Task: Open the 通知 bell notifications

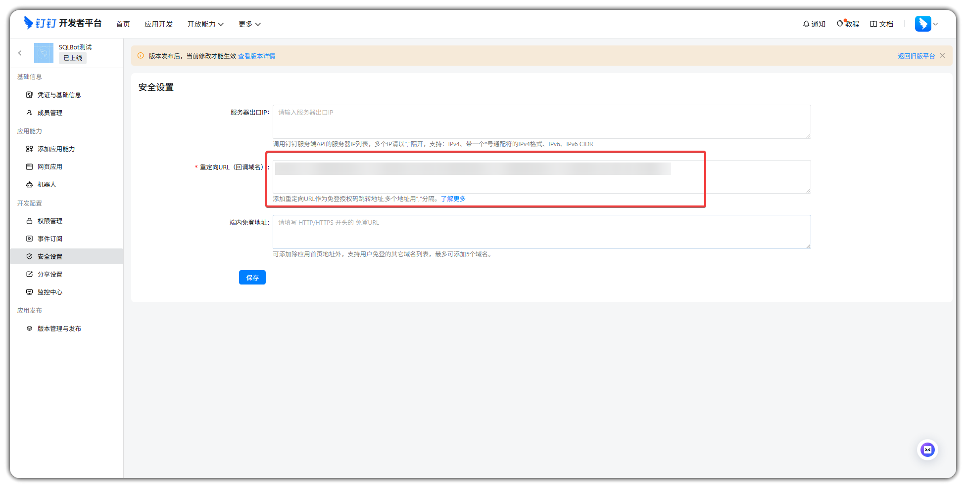Action: point(814,24)
